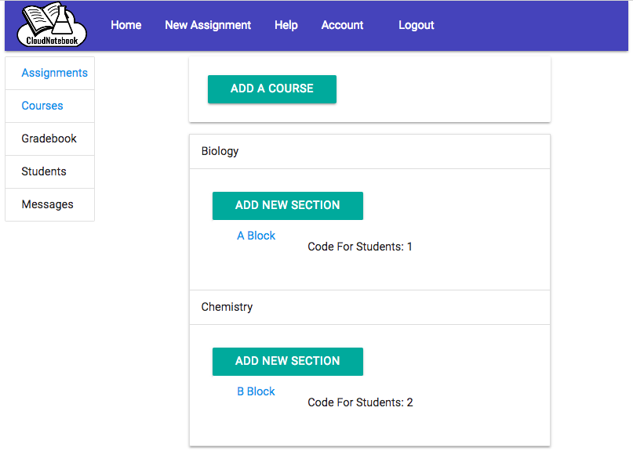
Task: Click the text "Code For Students: 2"
Action: [360, 402]
